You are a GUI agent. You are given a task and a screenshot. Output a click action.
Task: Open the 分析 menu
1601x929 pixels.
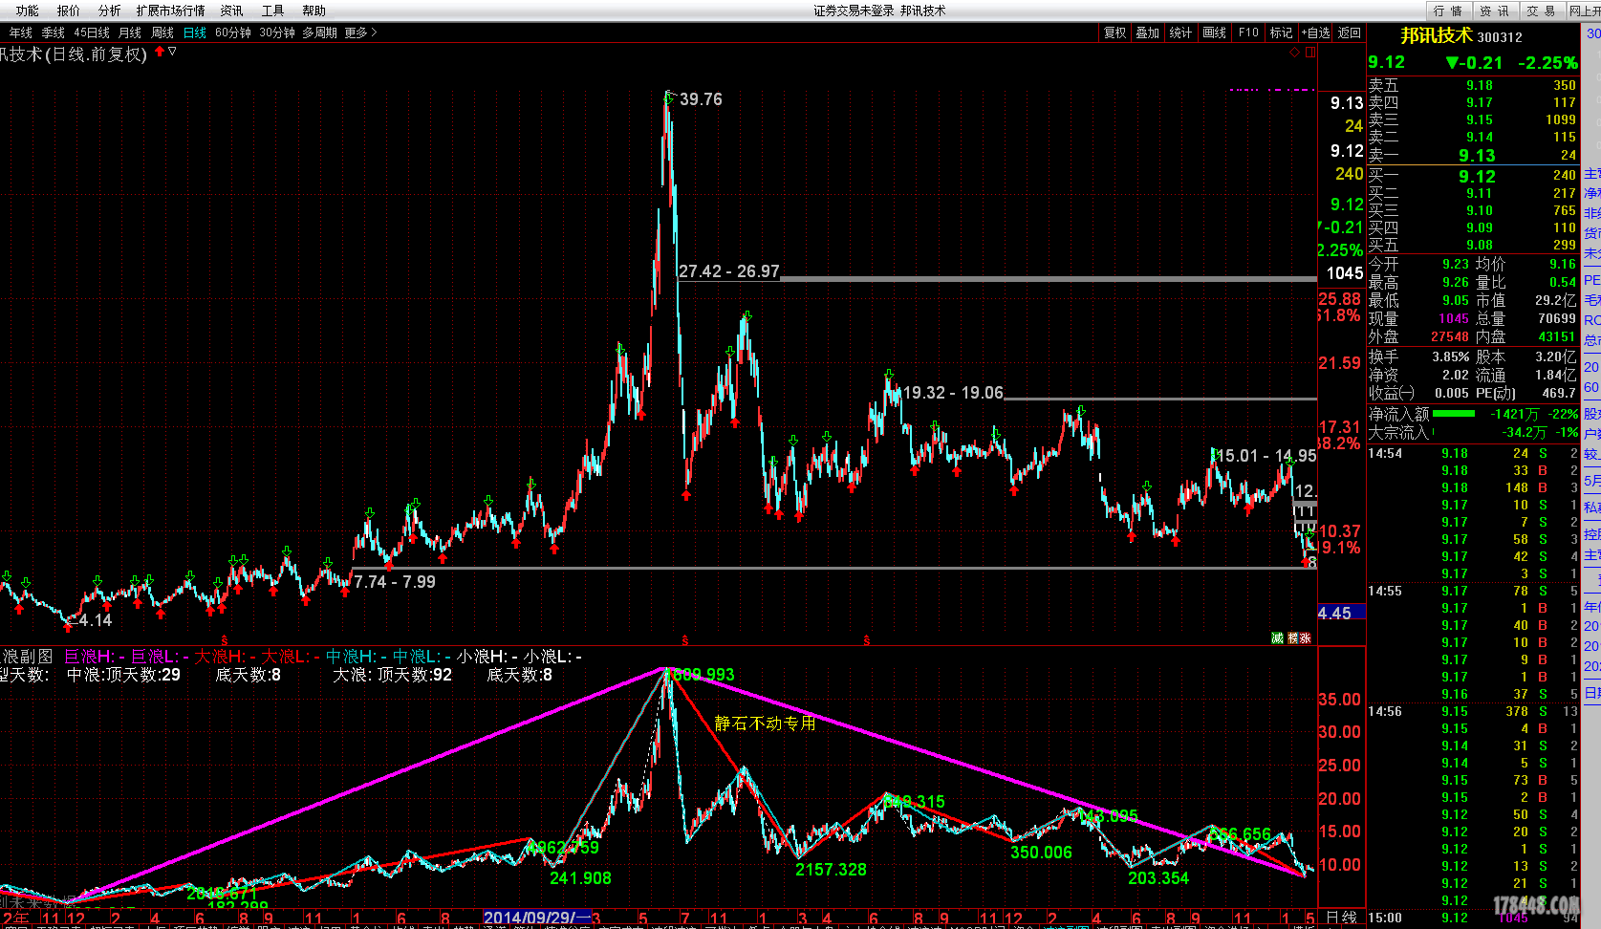(x=109, y=11)
